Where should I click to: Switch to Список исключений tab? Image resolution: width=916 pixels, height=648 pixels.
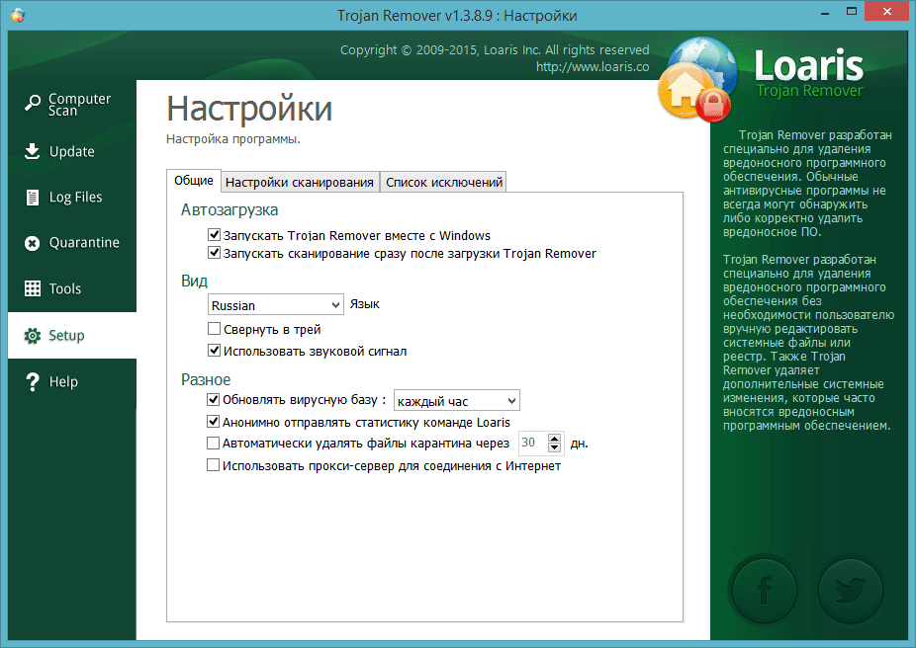click(x=443, y=182)
